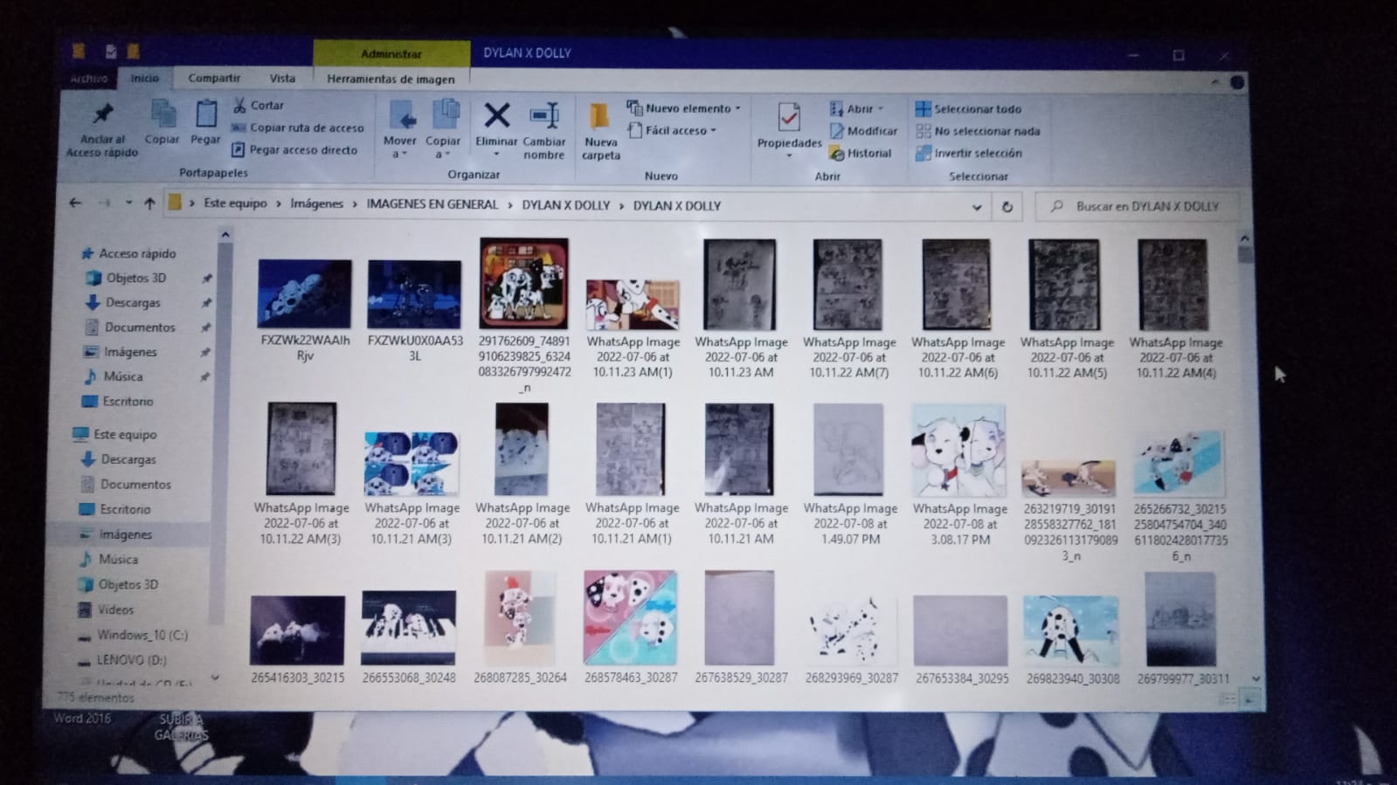Click the Cortar scissors option
The height and width of the screenshot is (785, 1397).
click(259, 106)
